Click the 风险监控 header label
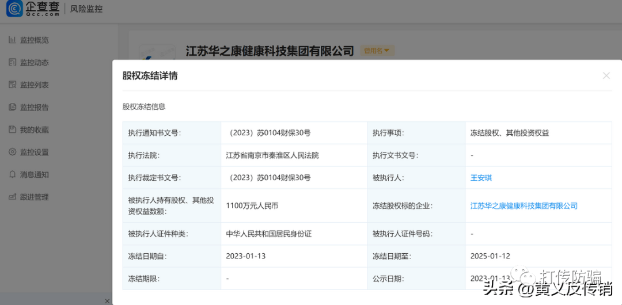Image resolution: width=622 pixels, height=305 pixels. (86, 9)
